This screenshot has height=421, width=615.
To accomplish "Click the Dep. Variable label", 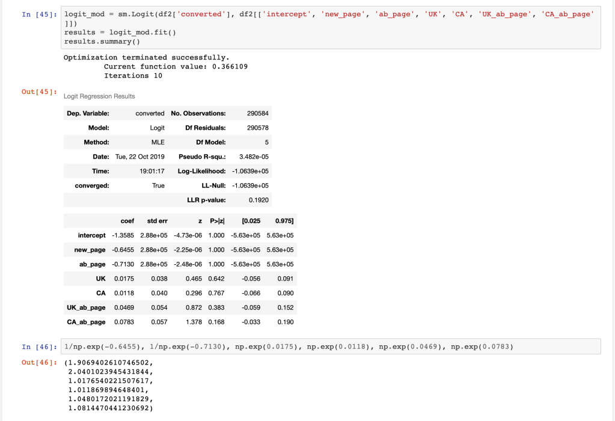I will [x=88, y=114].
